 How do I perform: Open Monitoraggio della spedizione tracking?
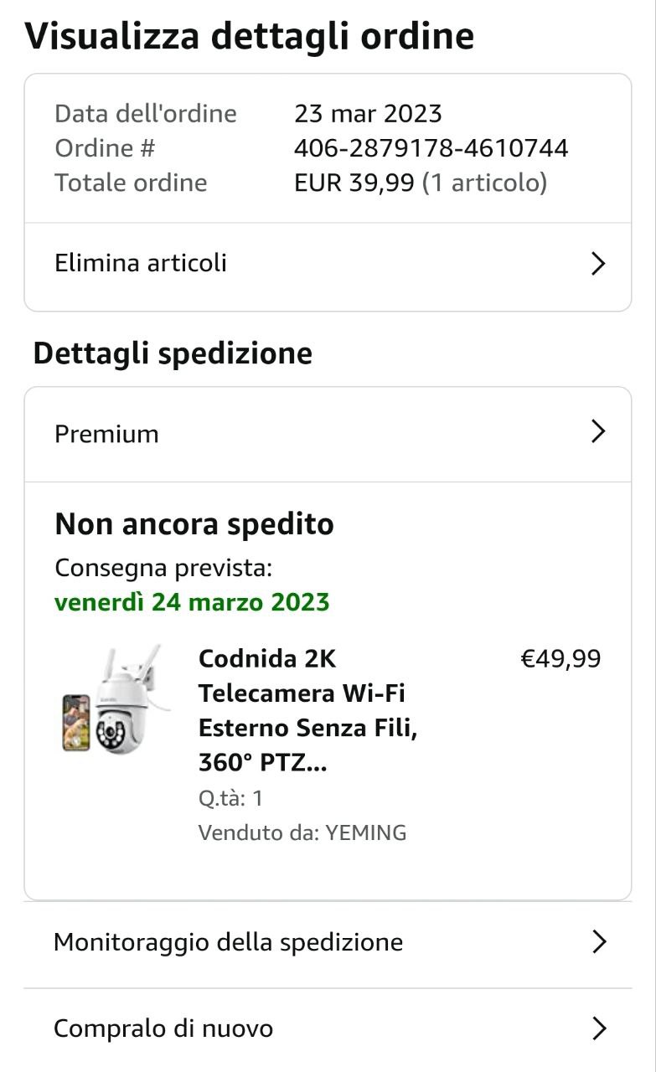click(228, 942)
